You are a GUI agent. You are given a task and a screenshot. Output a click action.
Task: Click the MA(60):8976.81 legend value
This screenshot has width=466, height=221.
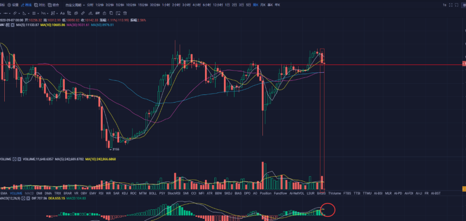pos(102,25)
